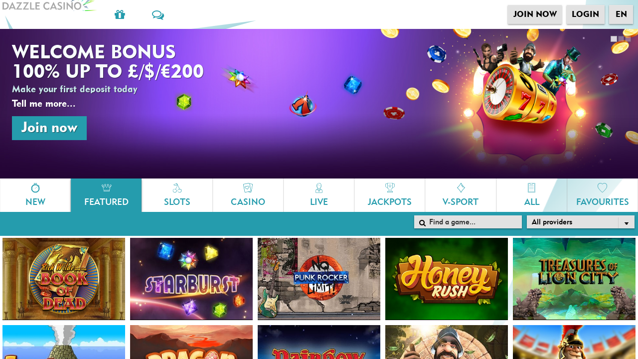Click the Tell me more link
Image resolution: width=638 pixels, height=359 pixels.
point(44,104)
